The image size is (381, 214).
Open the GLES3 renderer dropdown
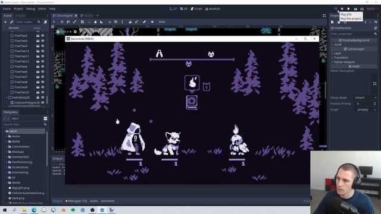coord(372,9)
